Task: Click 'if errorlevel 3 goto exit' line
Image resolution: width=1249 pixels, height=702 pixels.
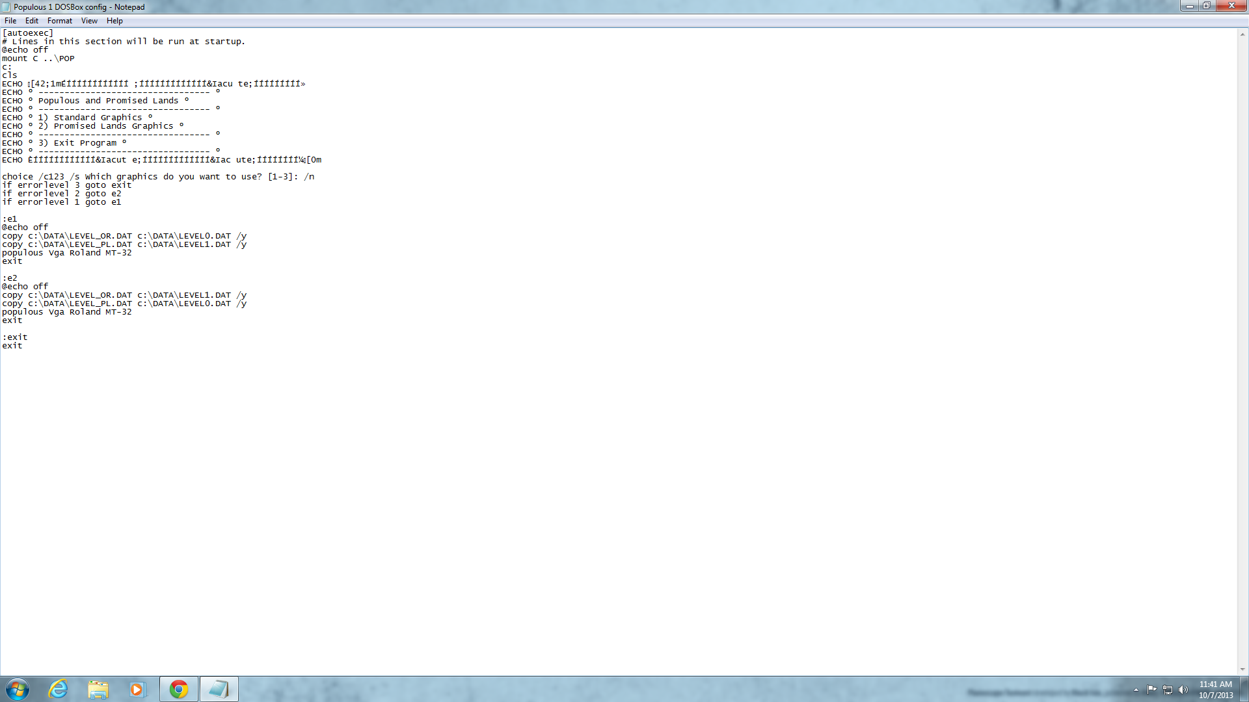Action: click(x=67, y=185)
